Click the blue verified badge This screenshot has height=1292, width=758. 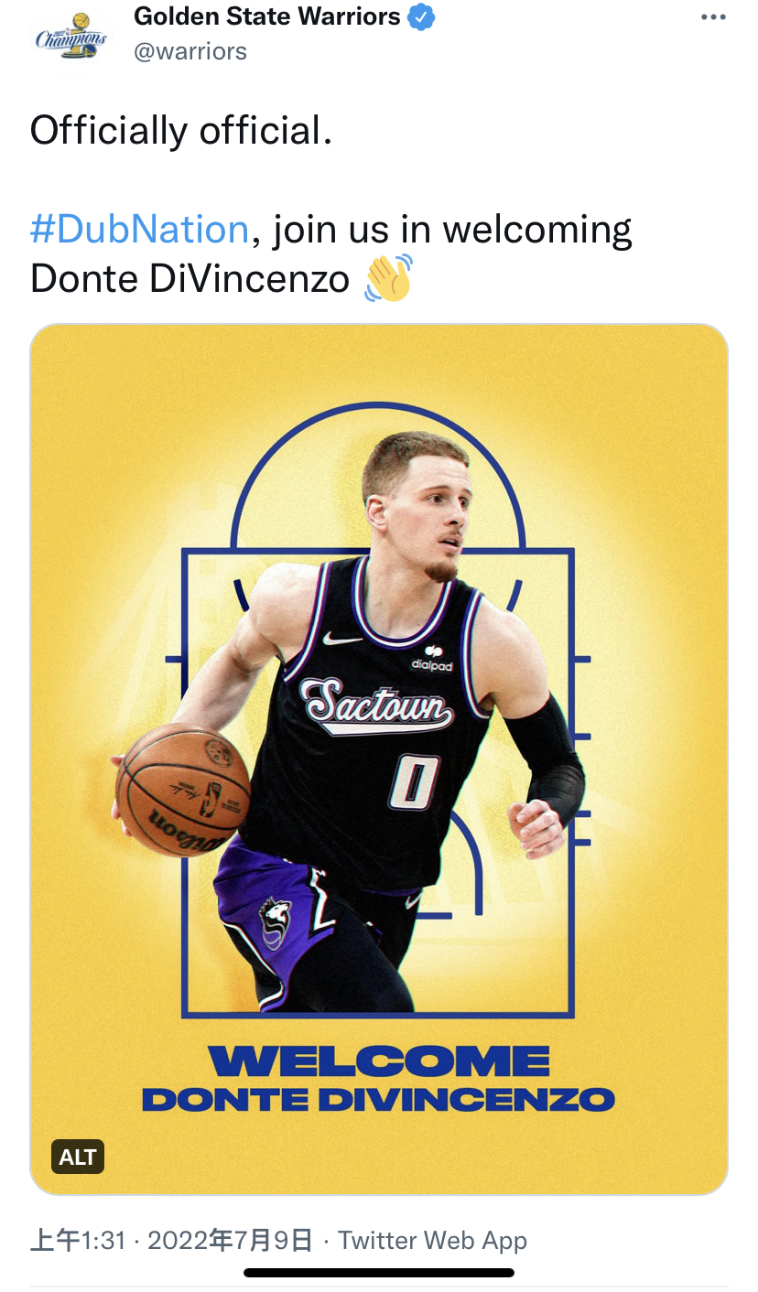421,17
